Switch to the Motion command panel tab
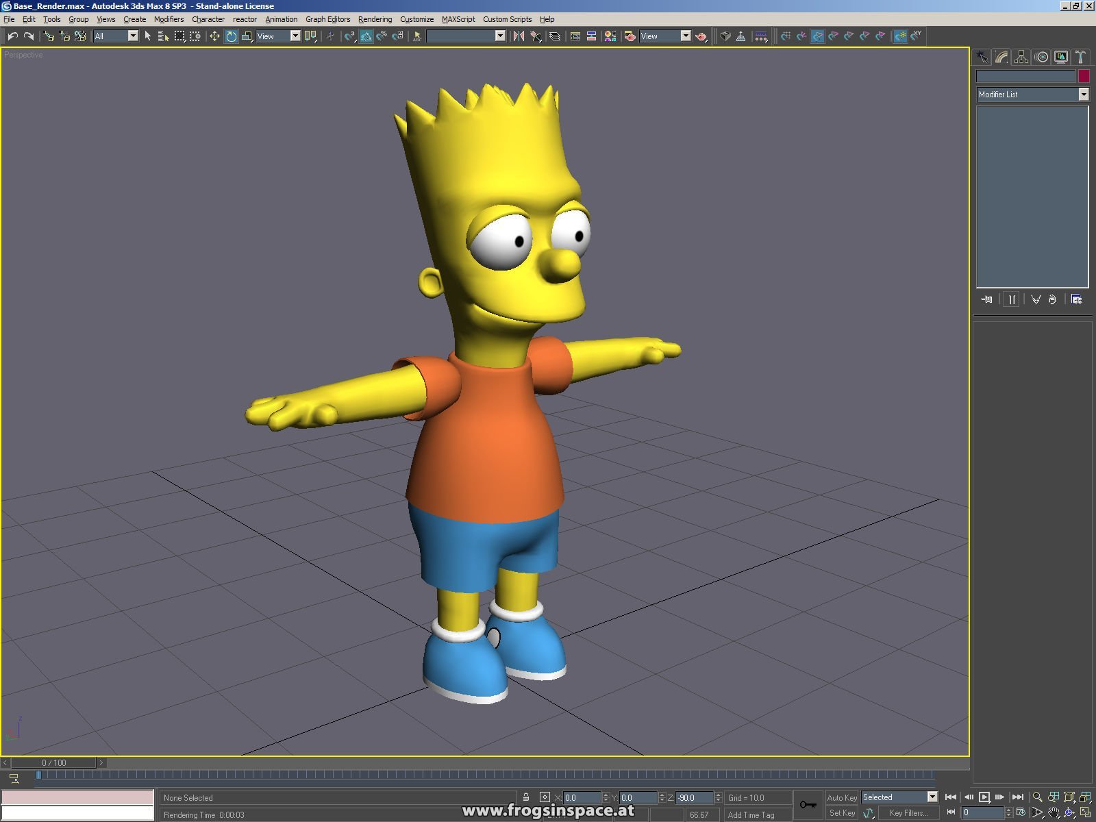1096x822 pixels. pos(1041,57)
